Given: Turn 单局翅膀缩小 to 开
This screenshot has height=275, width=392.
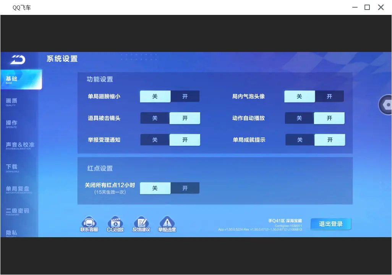Looking at the screenshot, I should click(x=185, y=97).
